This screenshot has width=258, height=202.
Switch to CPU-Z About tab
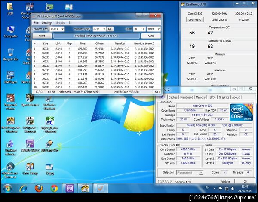[236, 97]
